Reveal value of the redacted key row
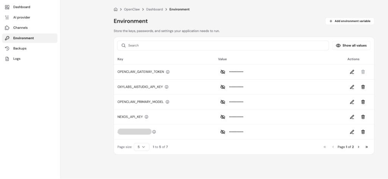The height and width of the screenshot is (179, 388). 223,132
